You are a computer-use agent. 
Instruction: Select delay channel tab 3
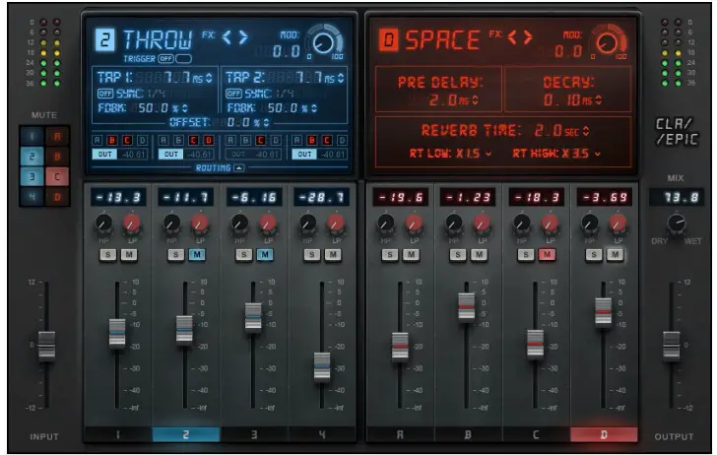[254, 434]
